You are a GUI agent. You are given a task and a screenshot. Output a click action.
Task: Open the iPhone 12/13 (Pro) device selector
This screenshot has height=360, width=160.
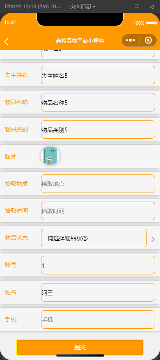(x=32, y=7)
